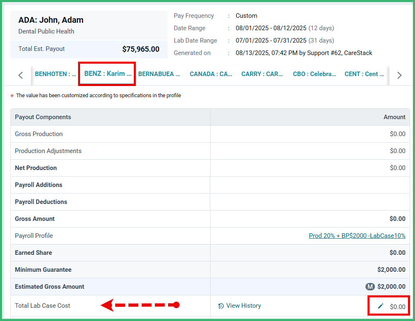
Task: Click the Minimum Guarantee $2,000.00 value
Action: [x=391, y=270]
